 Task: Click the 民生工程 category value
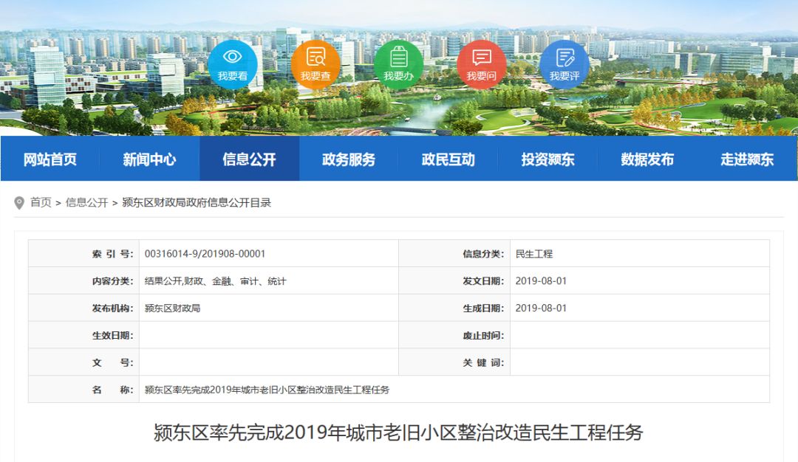pyautogui.click(x=533, y=254)
